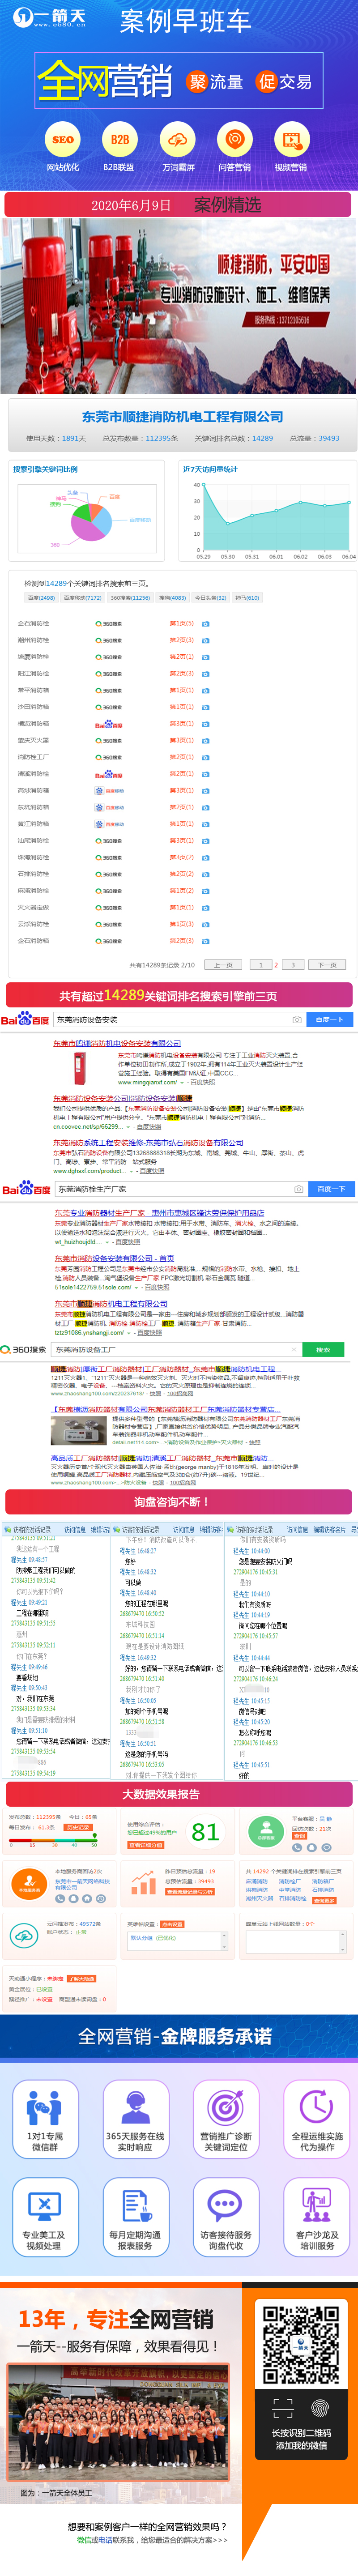The width and height of the screenshot is (358, 2576).
Task: Open snapshot icon in 横沥消防箱 row
Action: pos(206,724)
